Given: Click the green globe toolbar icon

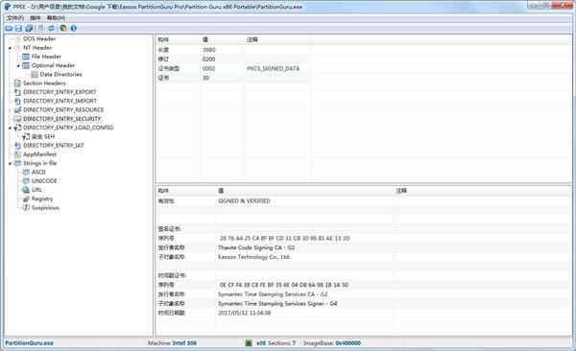Looking at the screenshot, I should [63, 28].
